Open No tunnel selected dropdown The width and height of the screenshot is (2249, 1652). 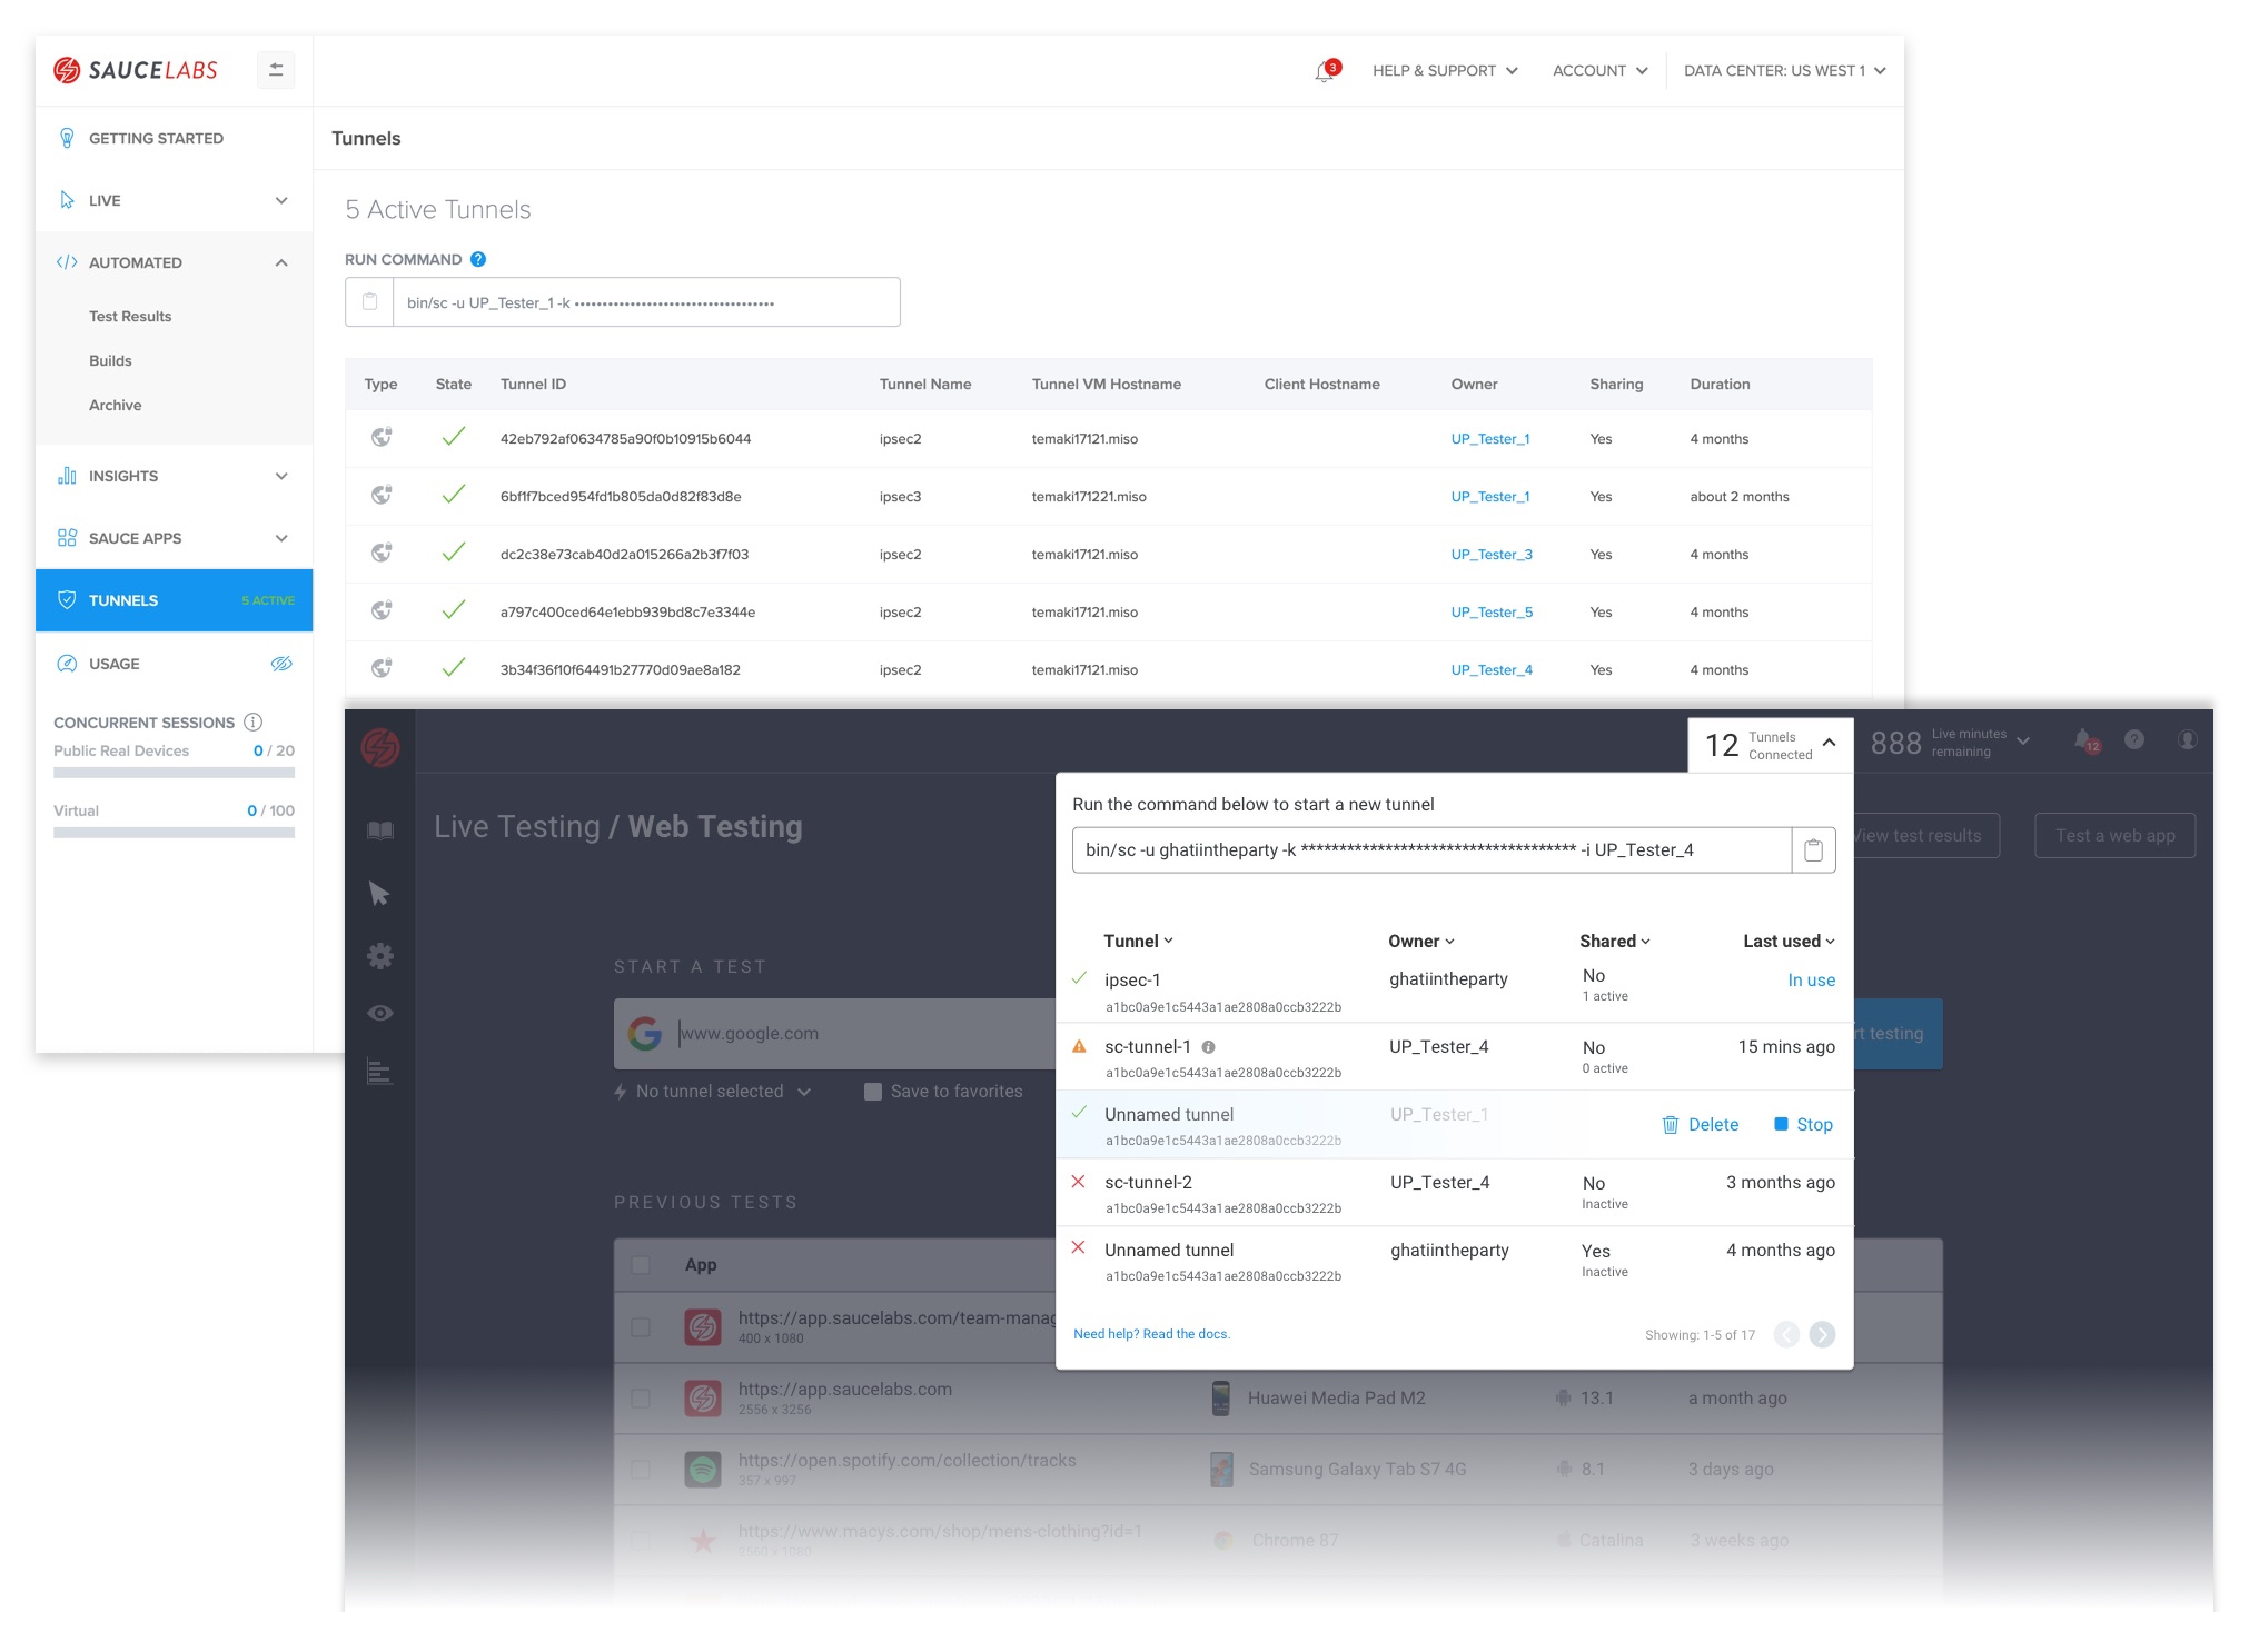tap(714, 1092)
